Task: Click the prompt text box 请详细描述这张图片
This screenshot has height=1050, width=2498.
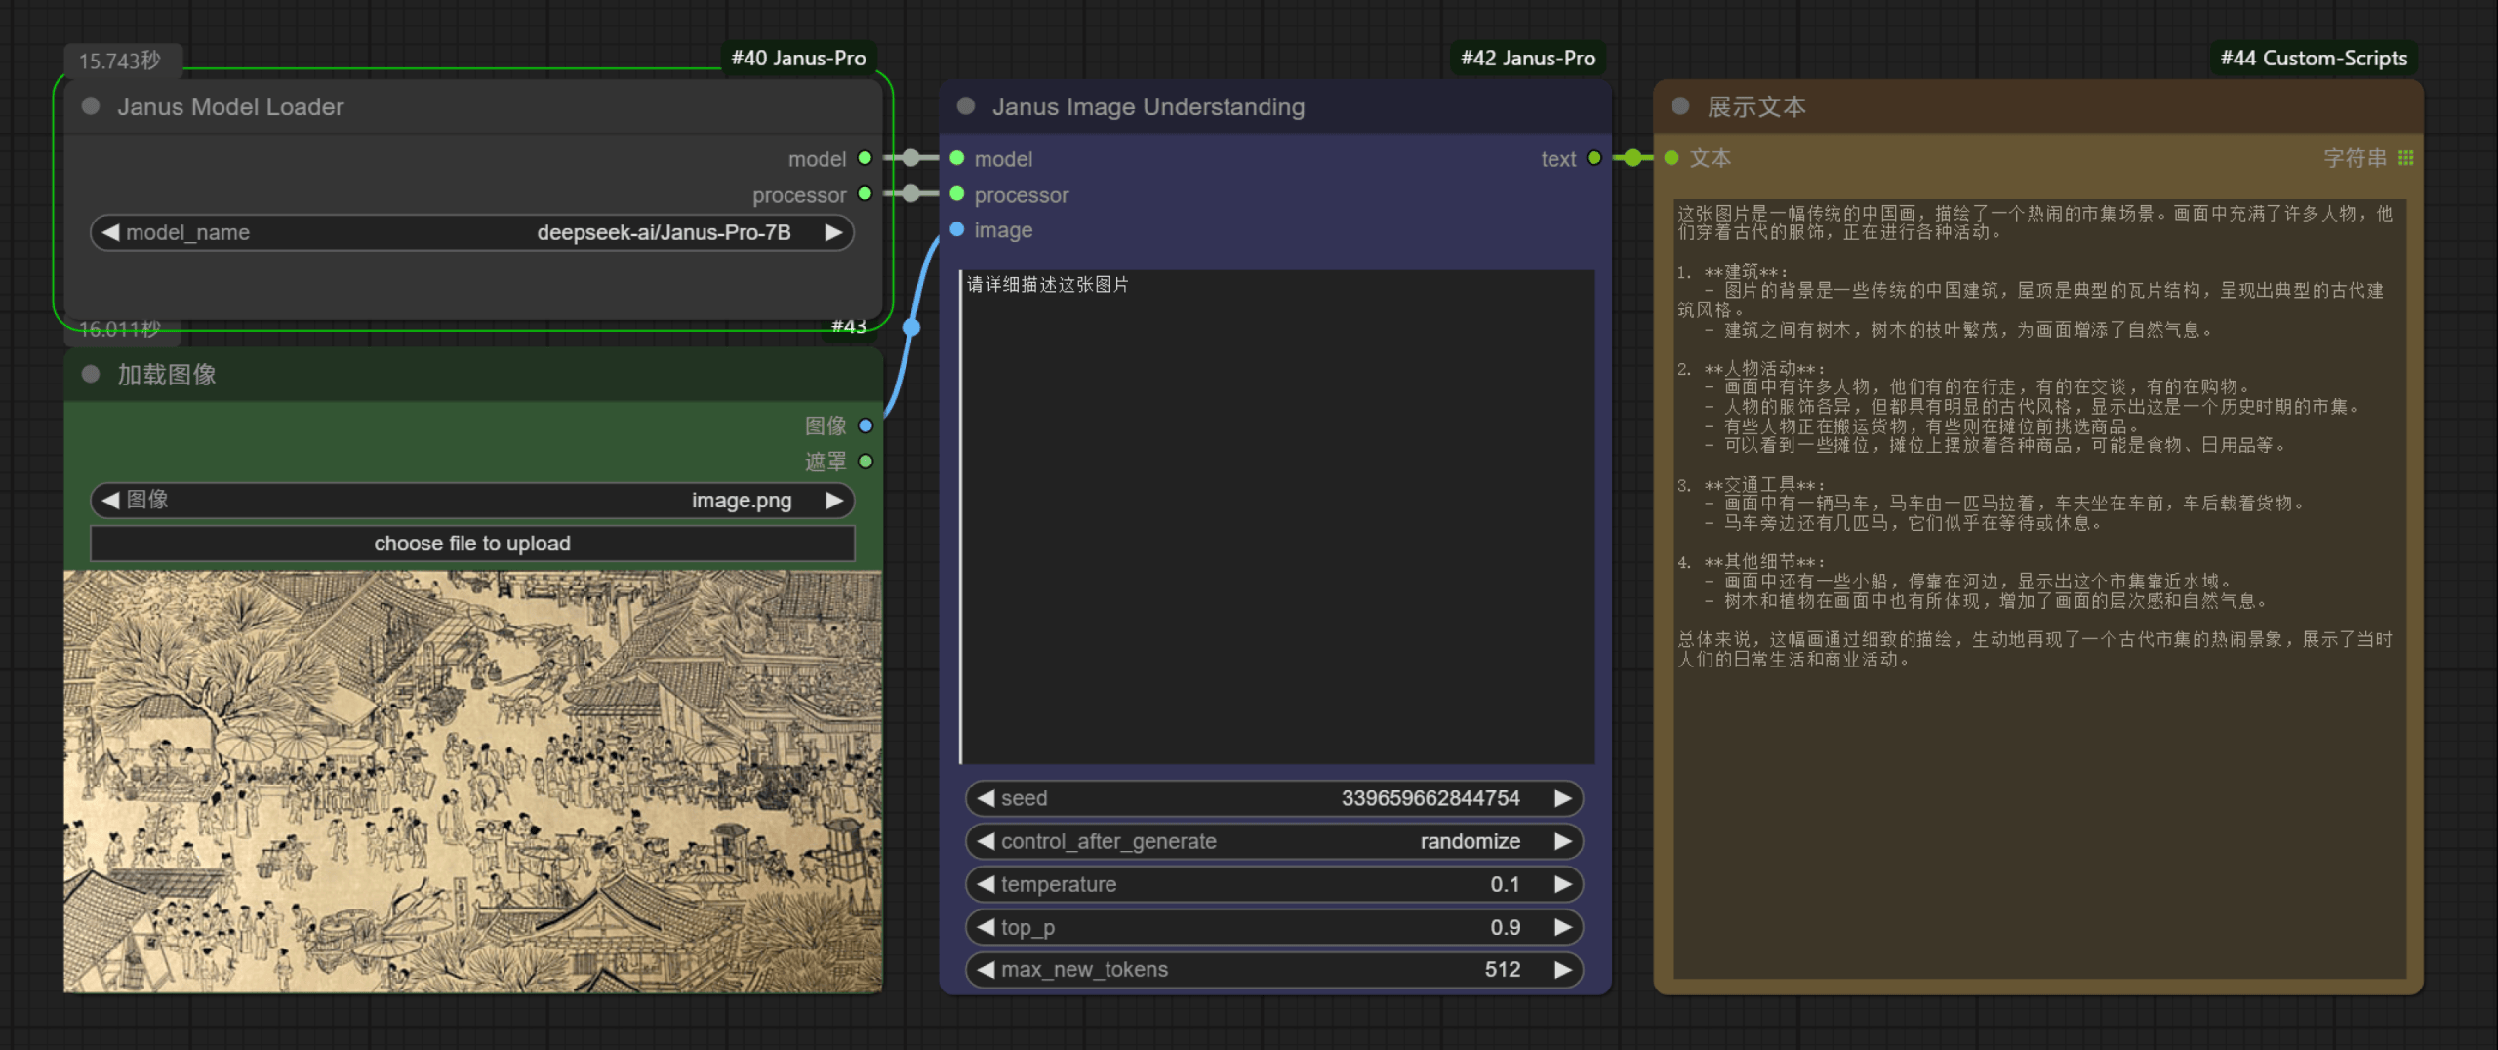Action: tap(1277, 517)
